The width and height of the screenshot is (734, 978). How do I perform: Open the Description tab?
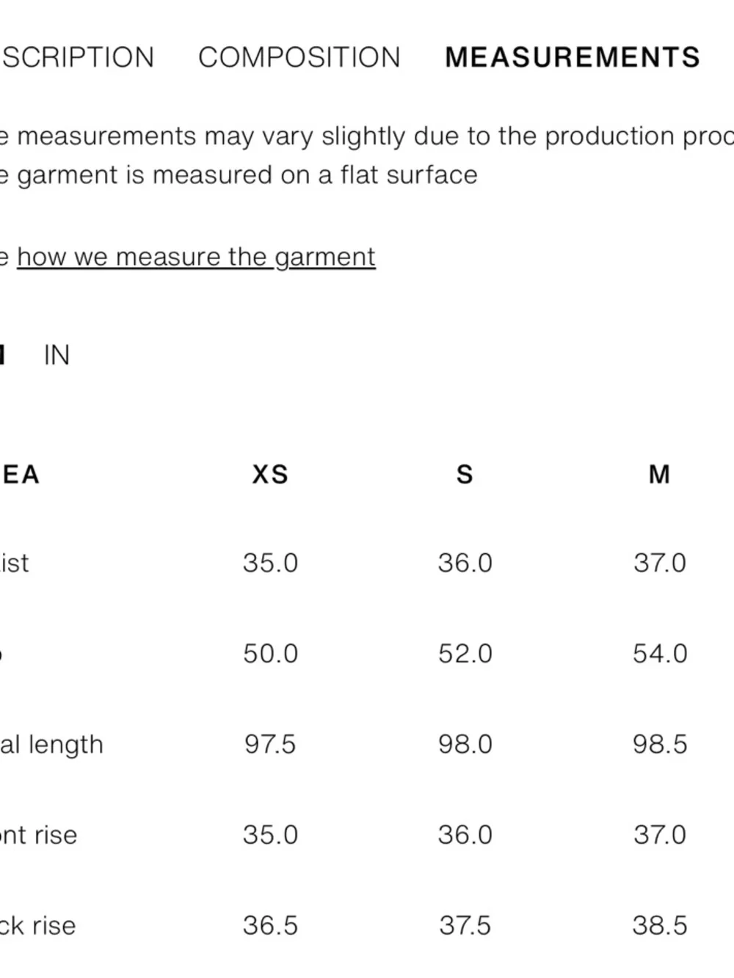tap(77, 57)
